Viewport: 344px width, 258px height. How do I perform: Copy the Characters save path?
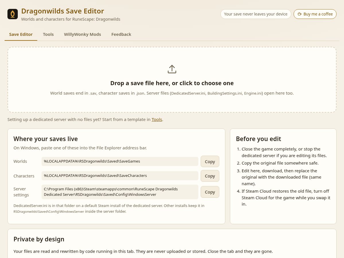[x=210, y=176]
